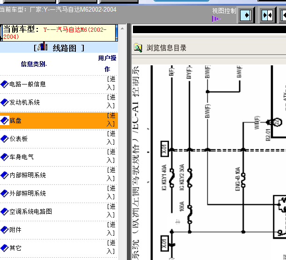Viewport: 286px width, 260px height.
Task: Click the books icon beside 线路图
Action: point(43,47)
